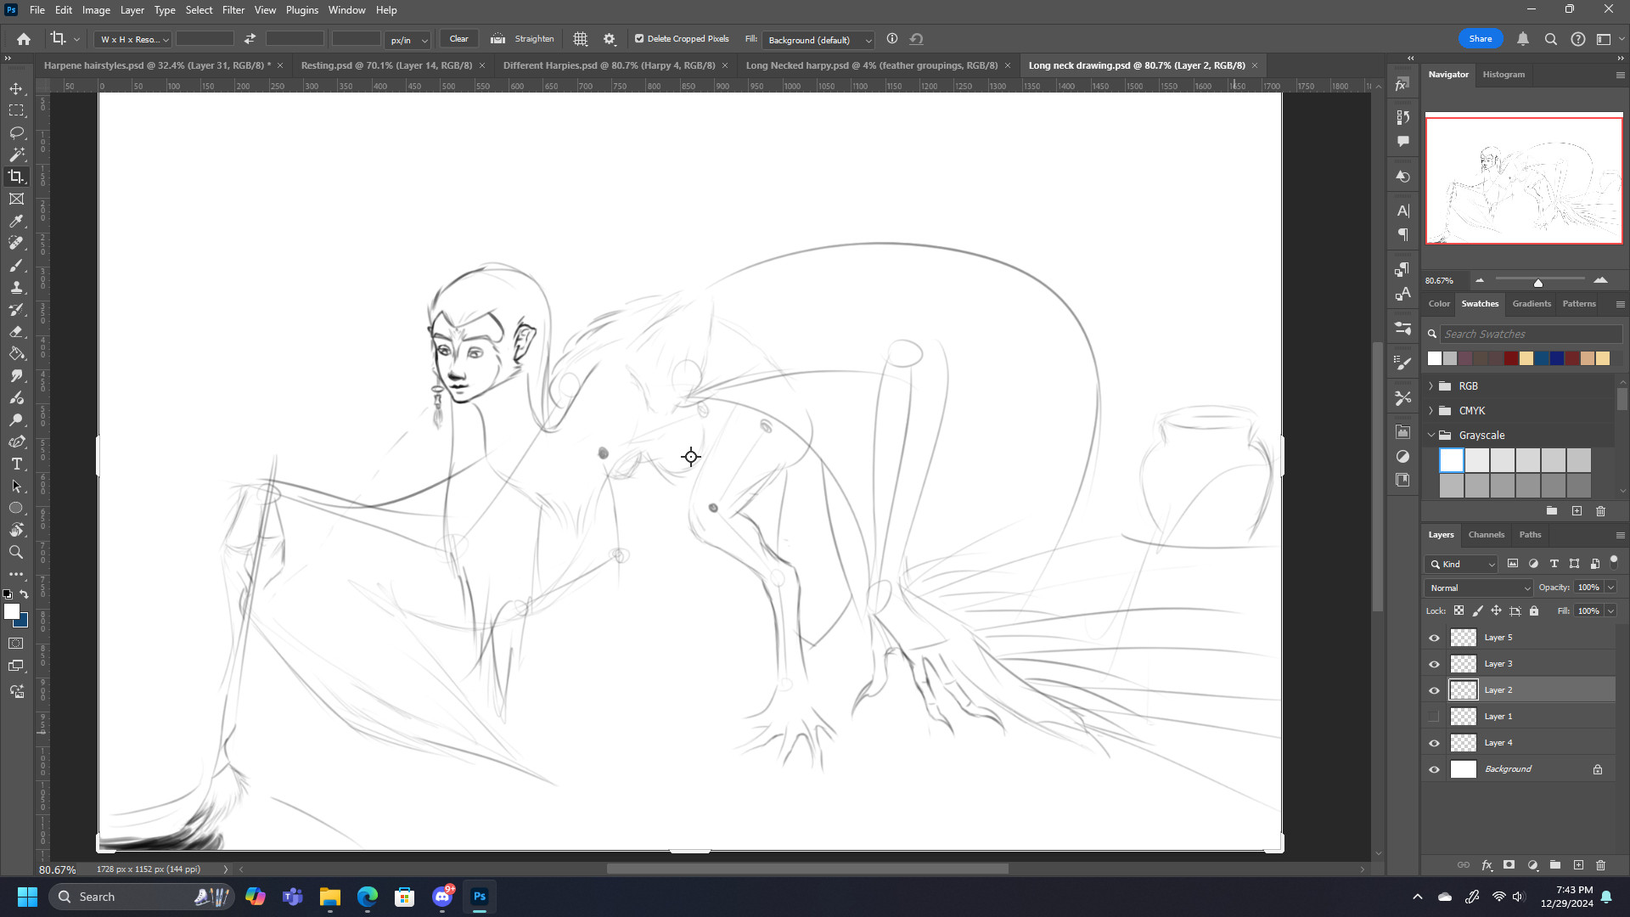Collapse the Grayscale swatch folder
The height and width of the screenshot is (917, 1630).
[1431, 435]
